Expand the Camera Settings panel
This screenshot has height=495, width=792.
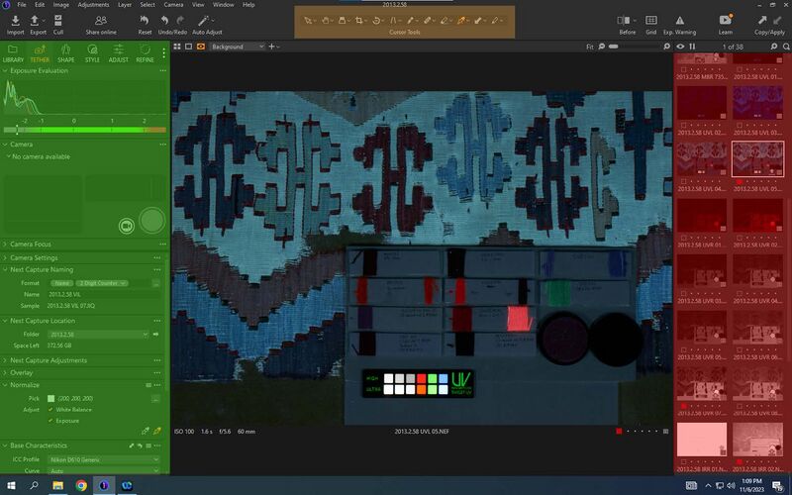pyautogui.click(x=5, y=258)
